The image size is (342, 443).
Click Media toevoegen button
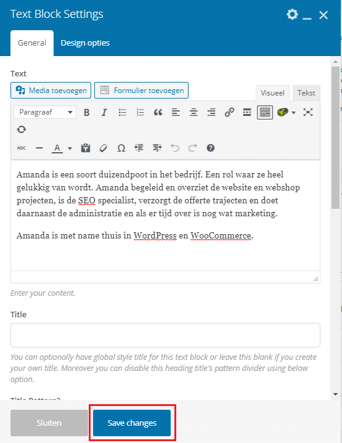[x=51, y=91]
